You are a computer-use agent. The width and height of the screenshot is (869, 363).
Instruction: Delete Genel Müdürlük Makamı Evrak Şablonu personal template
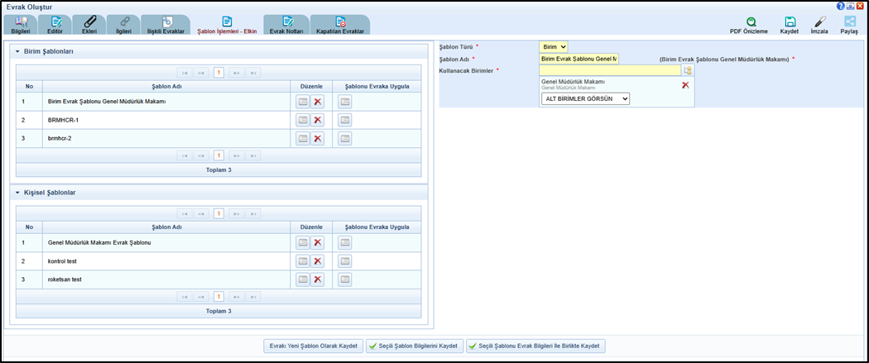[317, 242]
